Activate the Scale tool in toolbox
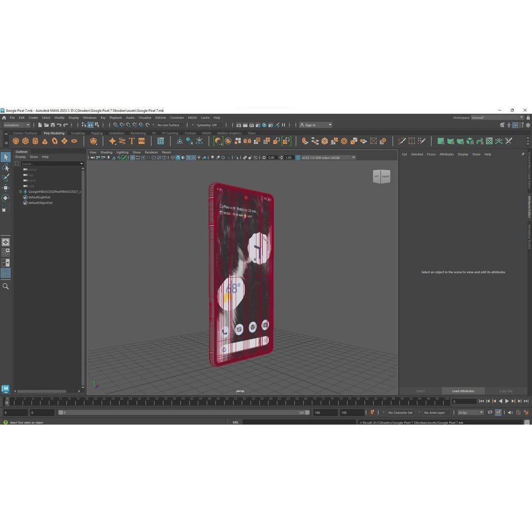532x532 pixels. coord(6,208)
